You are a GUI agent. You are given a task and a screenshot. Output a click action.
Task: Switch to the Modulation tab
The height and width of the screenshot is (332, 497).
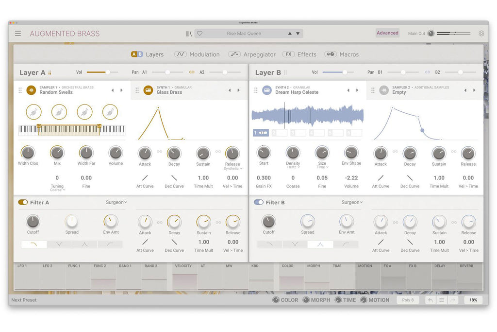197,54
